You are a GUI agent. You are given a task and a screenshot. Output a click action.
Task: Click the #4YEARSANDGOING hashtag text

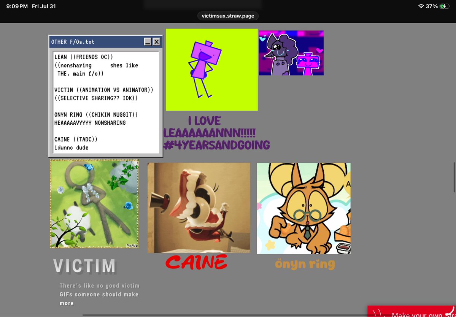(x=217, y=145)
